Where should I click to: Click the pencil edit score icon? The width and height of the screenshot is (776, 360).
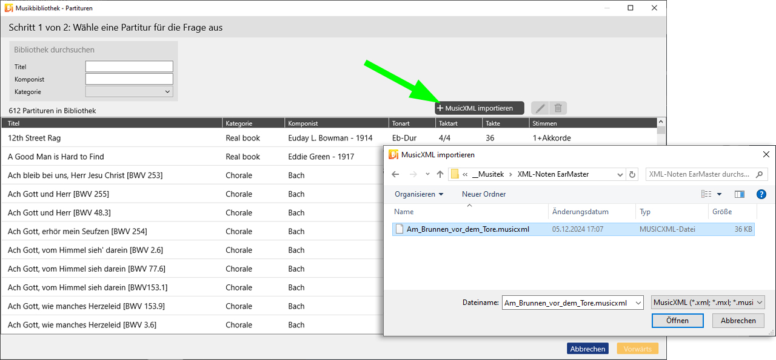coord(540,108)
